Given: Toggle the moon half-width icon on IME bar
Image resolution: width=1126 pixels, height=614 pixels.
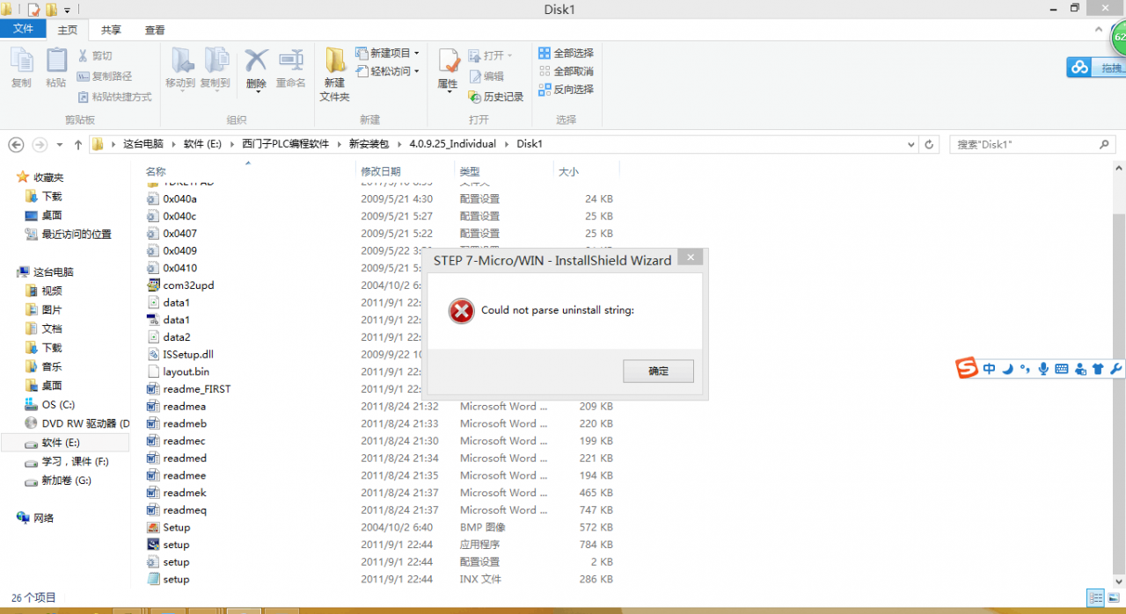Looking at the screenshot, I should click(x=1008, y=369).
